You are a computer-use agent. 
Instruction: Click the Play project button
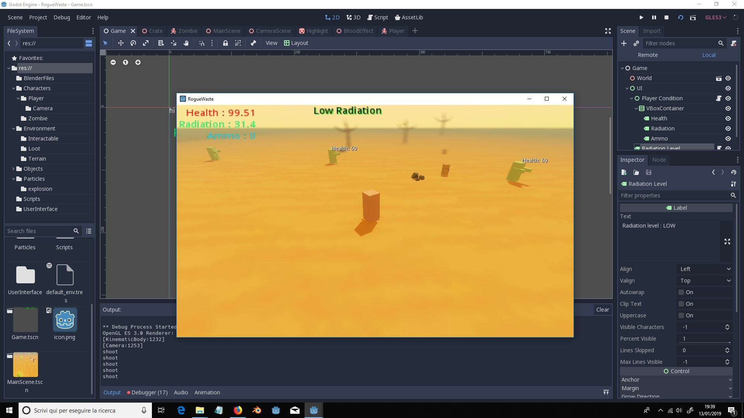pos(641,17)
